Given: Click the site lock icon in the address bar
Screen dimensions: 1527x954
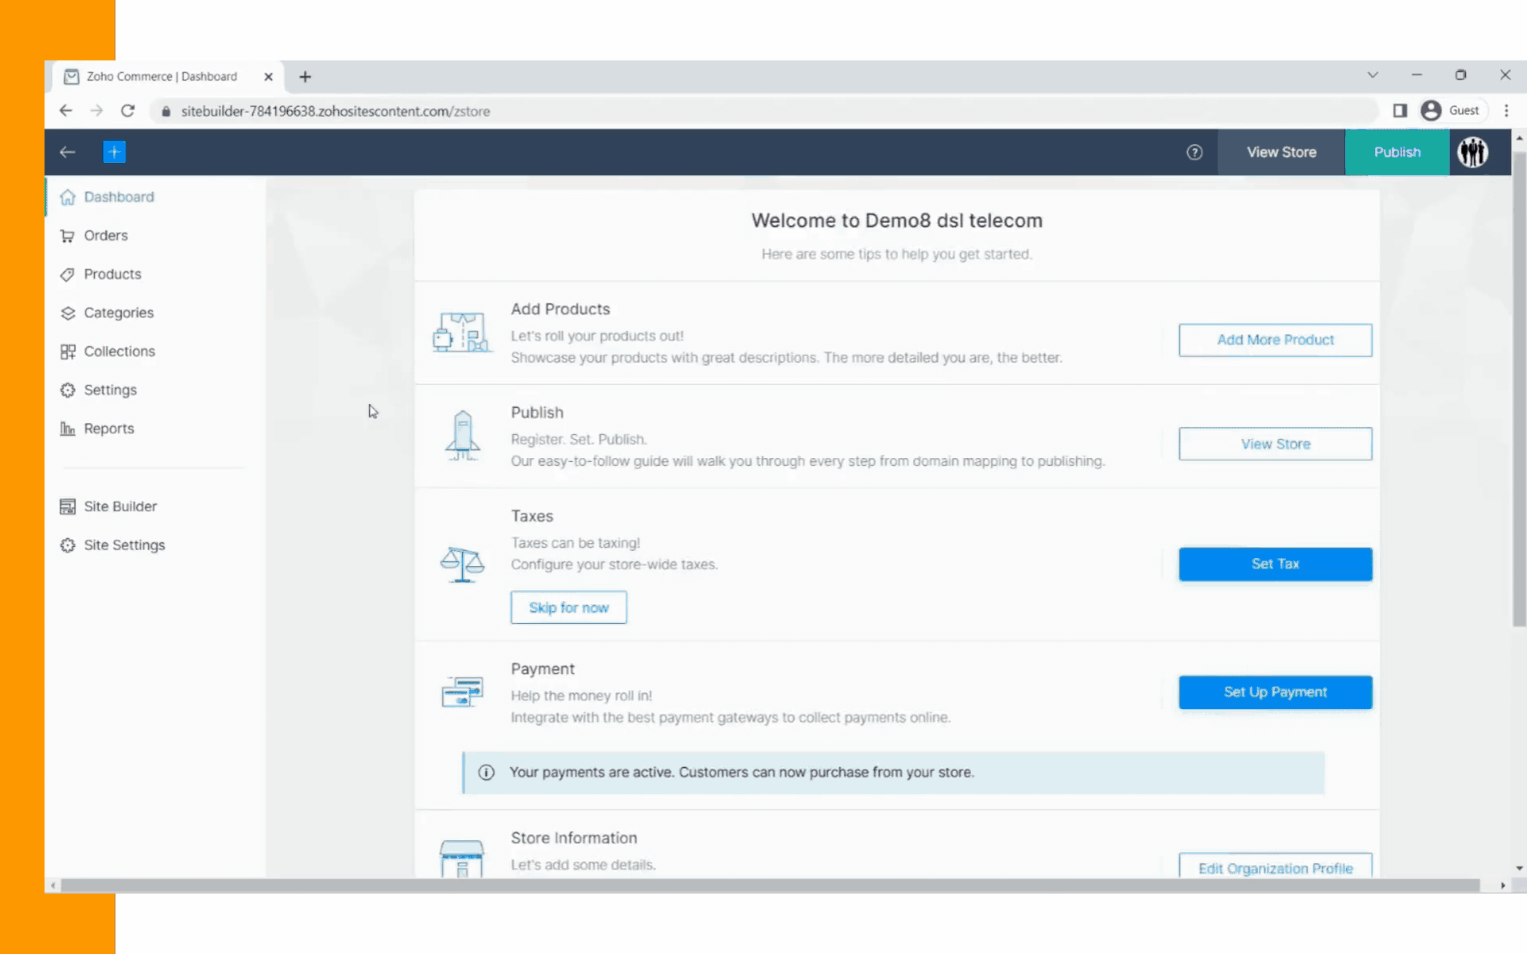Looking at the screenshot, I should tap(165, 111).
